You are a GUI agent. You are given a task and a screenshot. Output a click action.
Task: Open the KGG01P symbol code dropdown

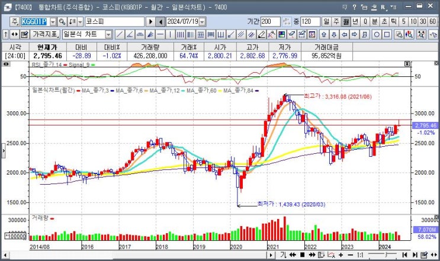click(53, 21)
